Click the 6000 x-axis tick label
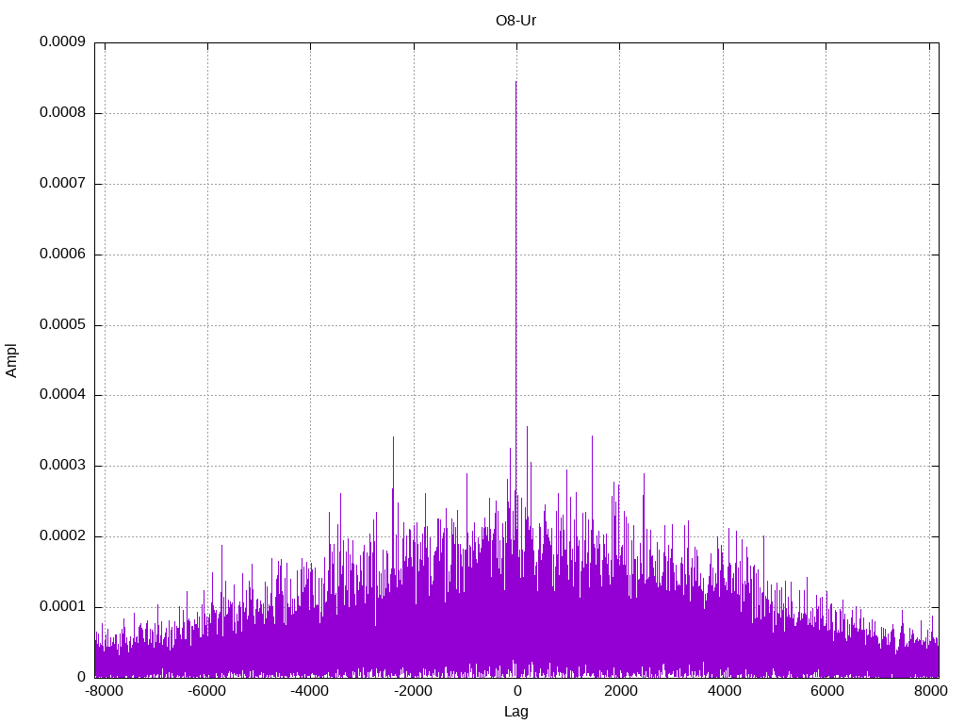The width and height of the screenshot is (965, 724). [x=826, y=691]
